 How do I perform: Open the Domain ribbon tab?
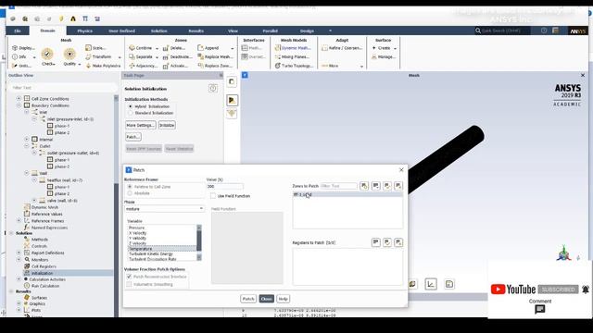click(47, 31)
